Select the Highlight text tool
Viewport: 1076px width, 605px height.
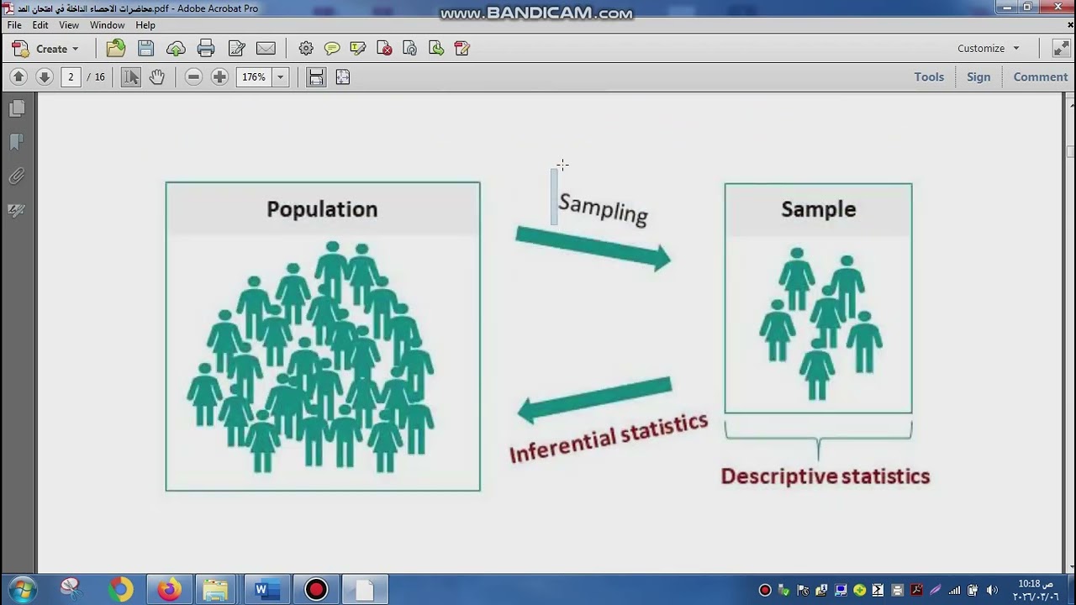[358, 49]
